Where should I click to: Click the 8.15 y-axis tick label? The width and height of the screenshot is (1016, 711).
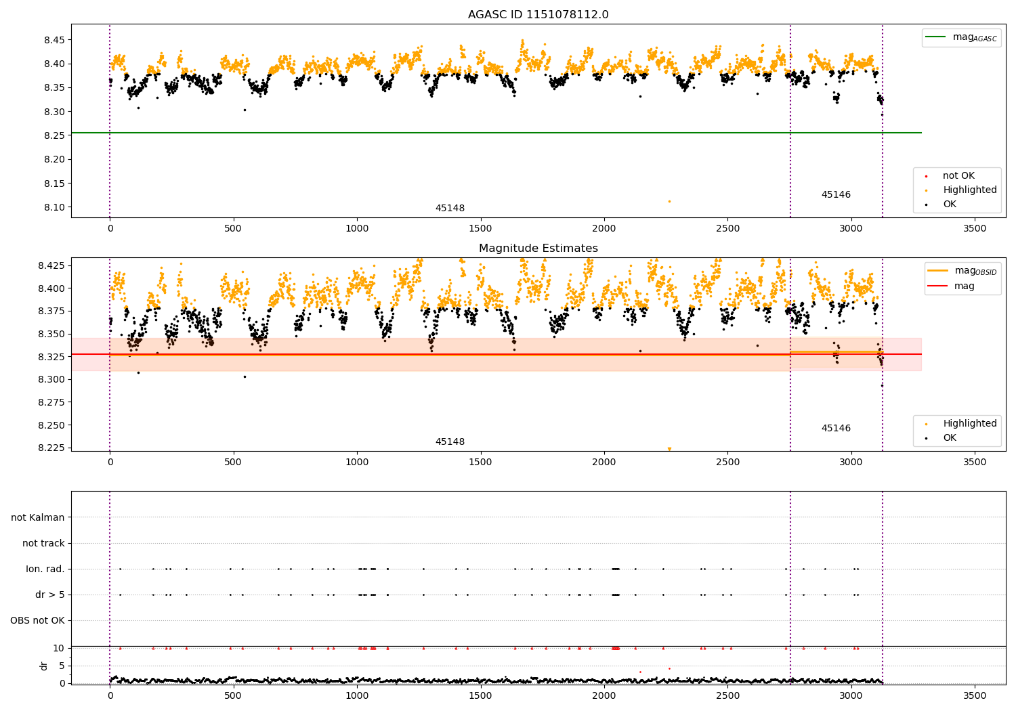[x=54, y=184]
